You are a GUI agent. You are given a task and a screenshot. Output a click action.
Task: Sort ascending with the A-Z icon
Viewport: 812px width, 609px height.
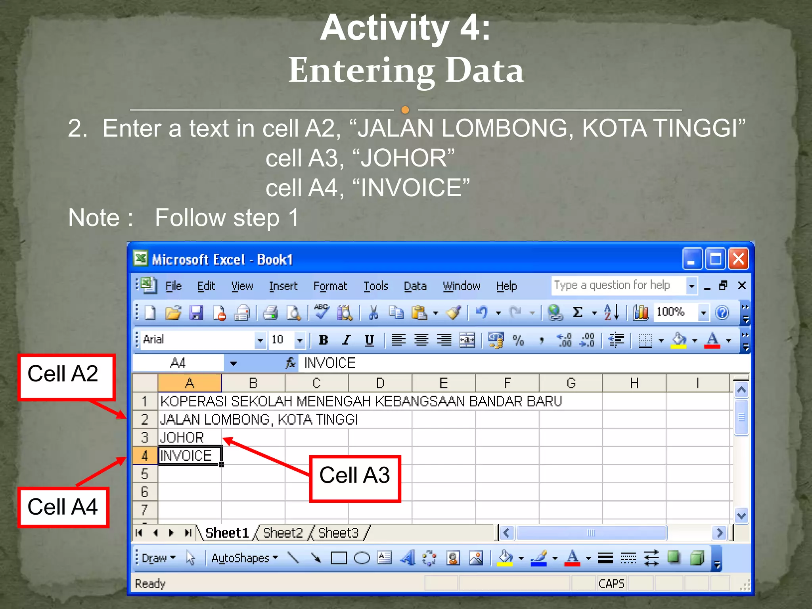click(611, 313)
